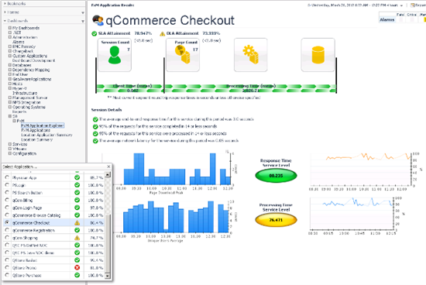The height and width of the screenshot is (285, 426).
Task: Click the scroll down arrow in the application list
Action: (x=108, y=276)
